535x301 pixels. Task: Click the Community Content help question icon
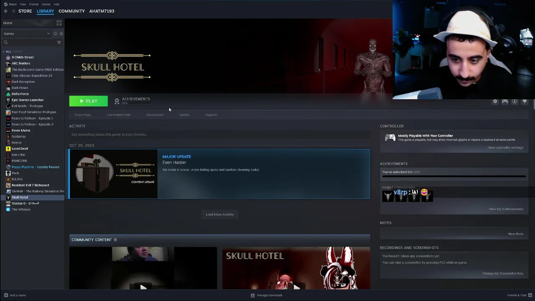click(x=115, y=240)
